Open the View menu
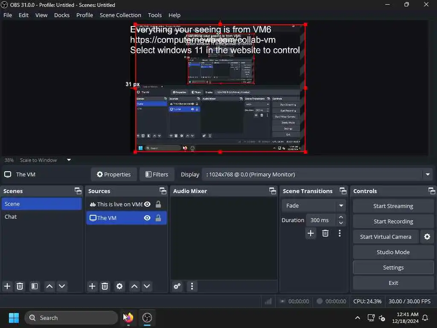 41,15
